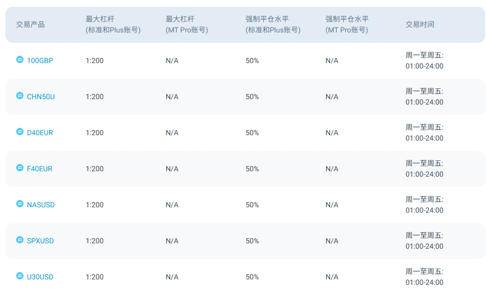Screen dimensions: 487x301
Task: Click the swap icon beside 100GBP
Action: 20,59
